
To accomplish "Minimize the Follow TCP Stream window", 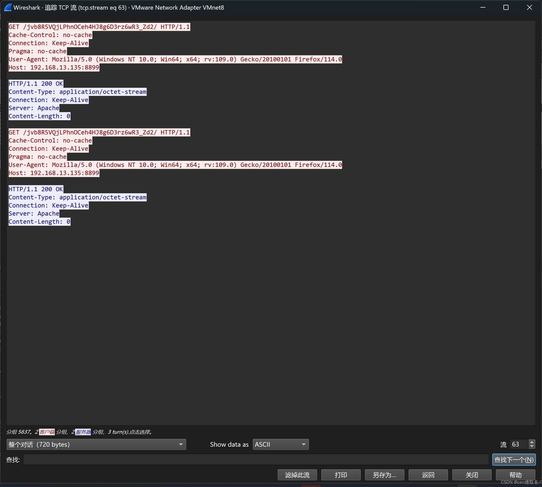I will (483, 8).
